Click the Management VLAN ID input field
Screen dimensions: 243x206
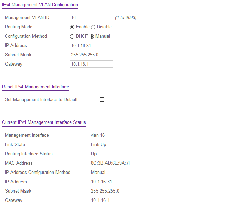(x=92, y=17)
